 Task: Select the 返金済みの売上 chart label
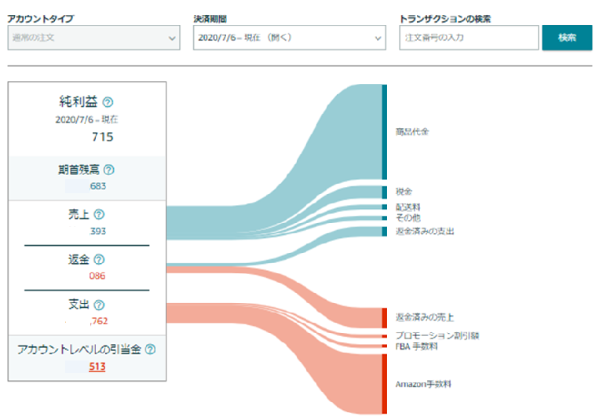coord(425,316)
